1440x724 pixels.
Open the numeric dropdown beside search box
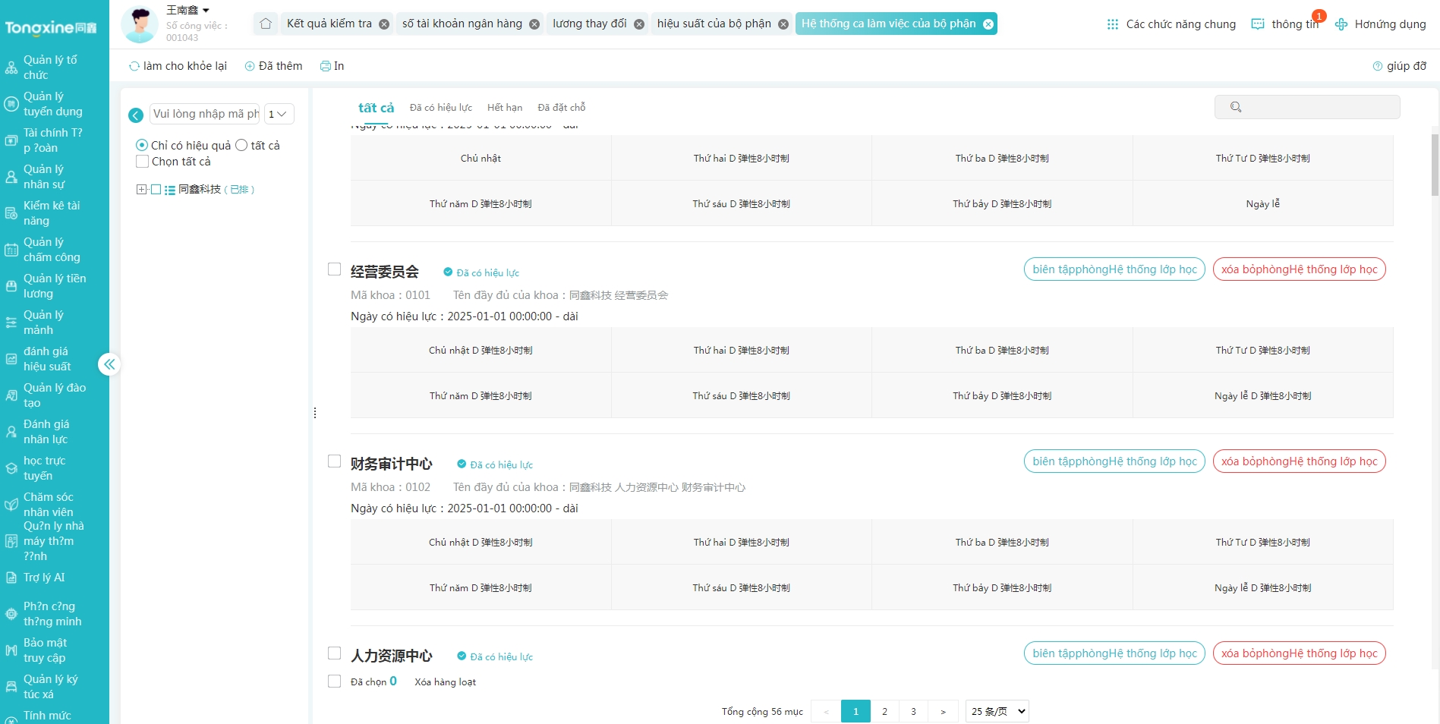click(278, 114)
